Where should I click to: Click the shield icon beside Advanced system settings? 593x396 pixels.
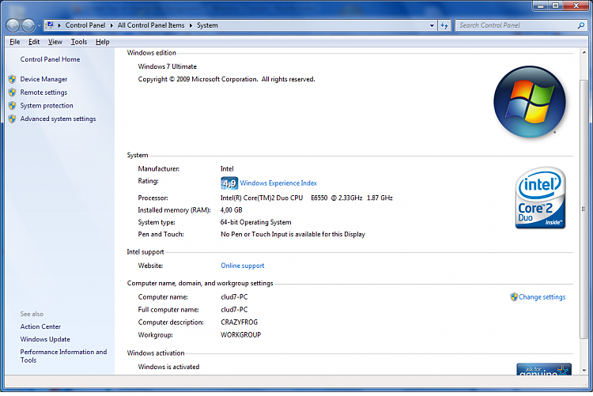coord(12,119)
